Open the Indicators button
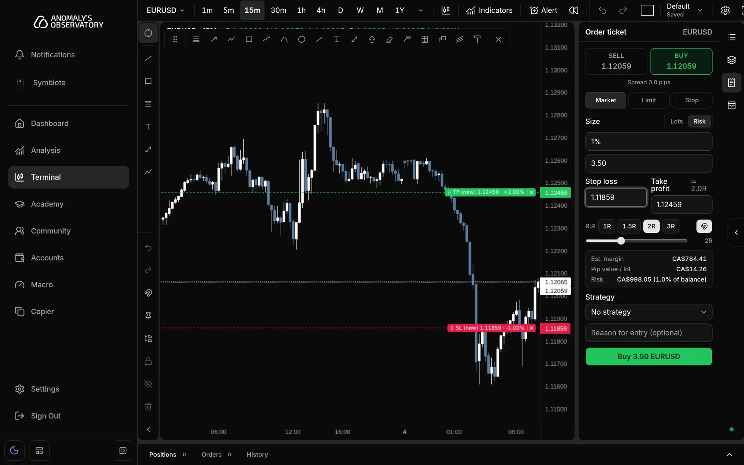This screenshot has width=744, height=465. pyautogui.click(x=489, y=10)
